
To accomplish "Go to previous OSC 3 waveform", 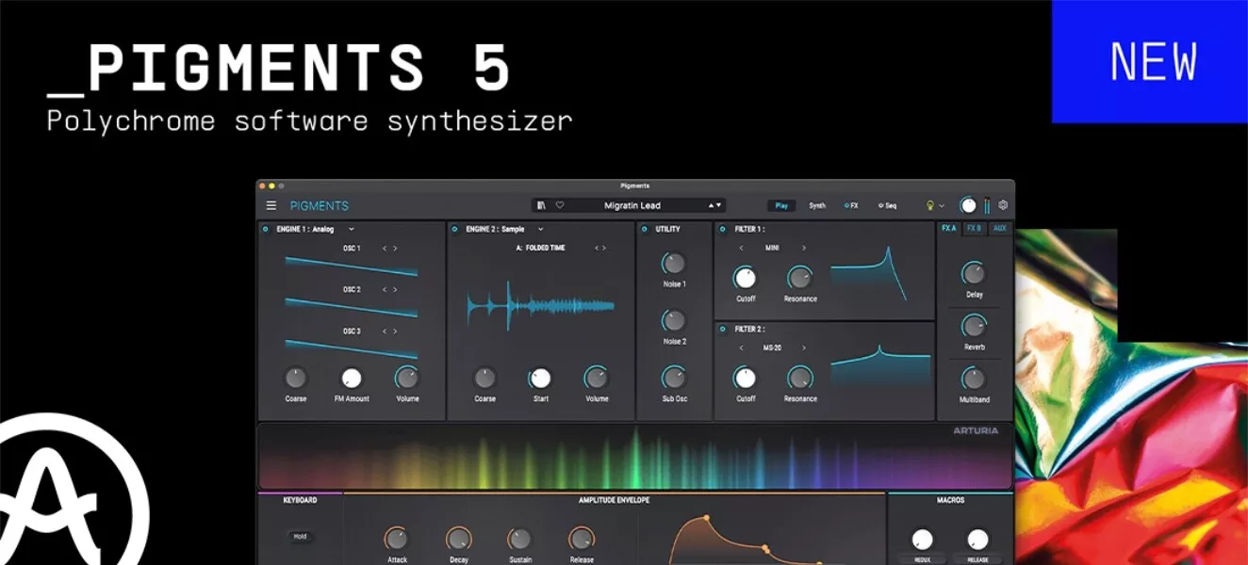I will click(x=384, y=331).
